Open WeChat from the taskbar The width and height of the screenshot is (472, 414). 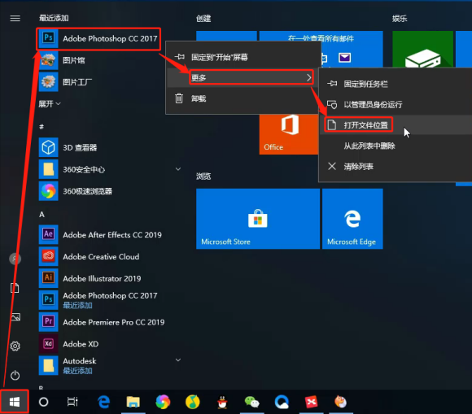pyautogui.click(x=251, y=402)
